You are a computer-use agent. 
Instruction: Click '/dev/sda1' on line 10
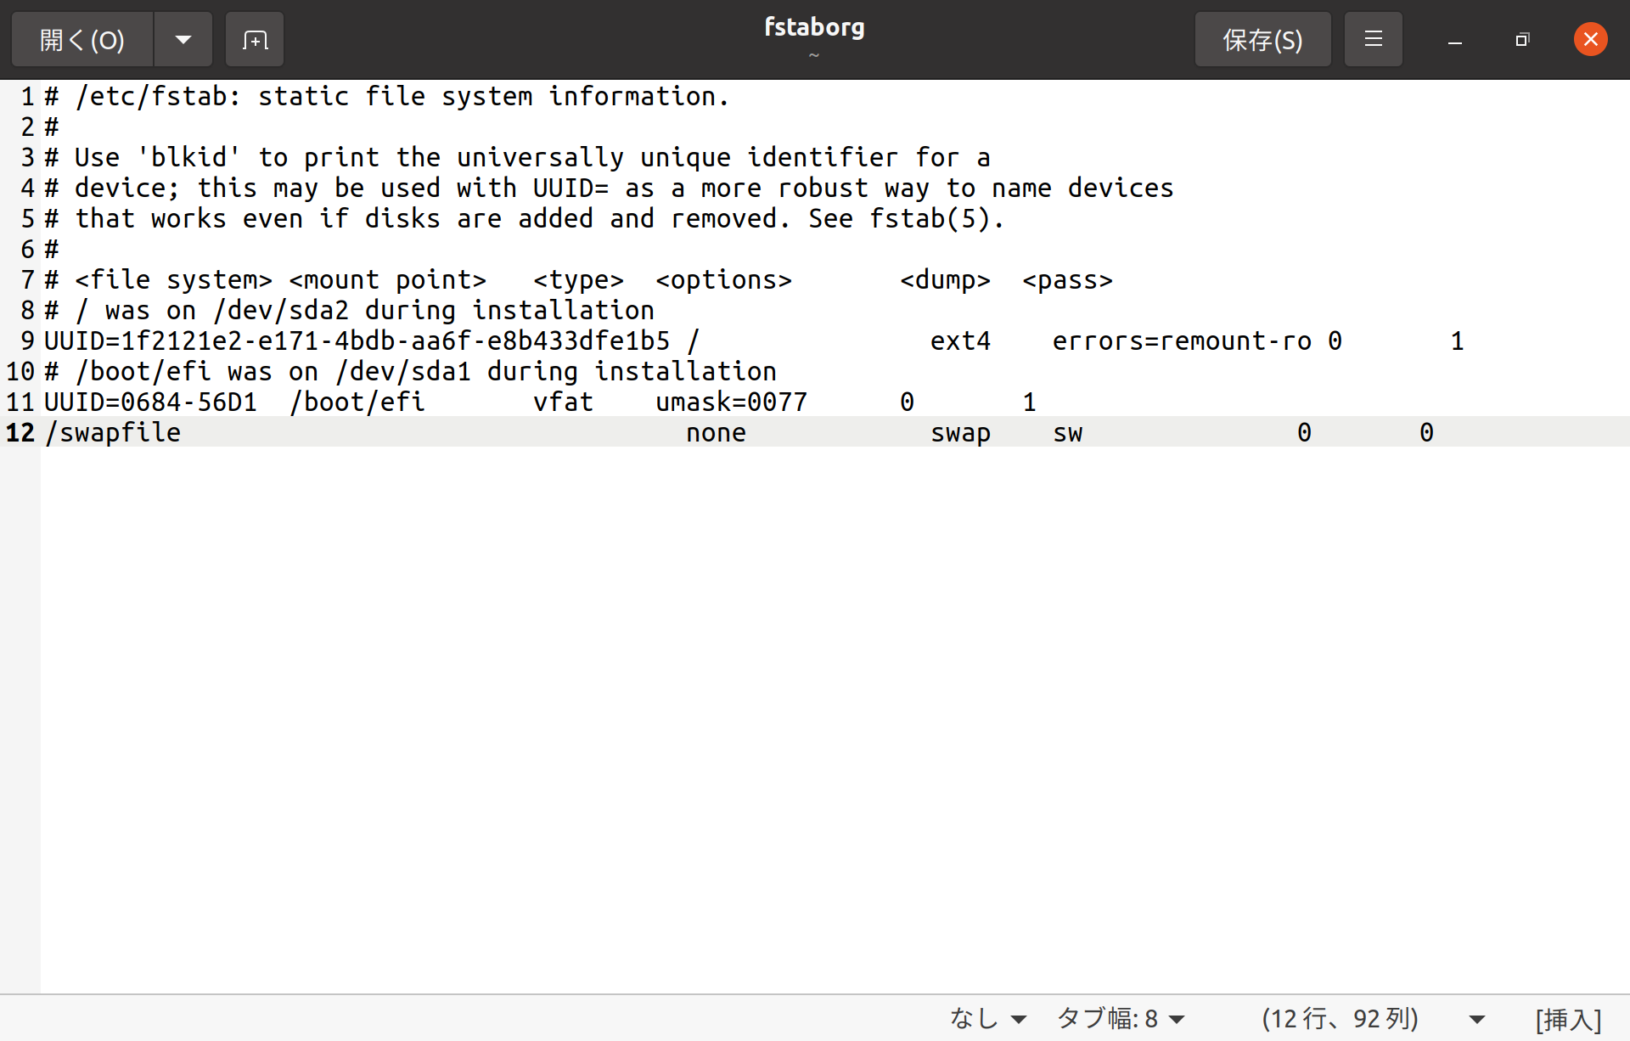pos(403,371)
